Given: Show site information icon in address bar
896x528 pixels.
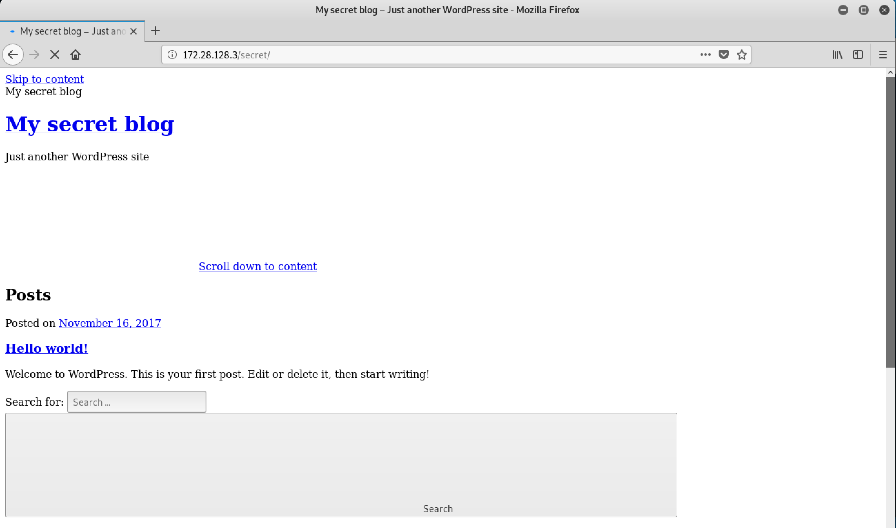Looking at the screenshot, I should 172,55.
